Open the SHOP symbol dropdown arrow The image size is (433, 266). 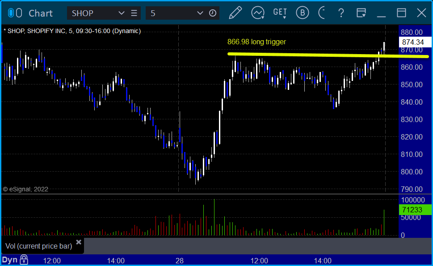(121, 13)
